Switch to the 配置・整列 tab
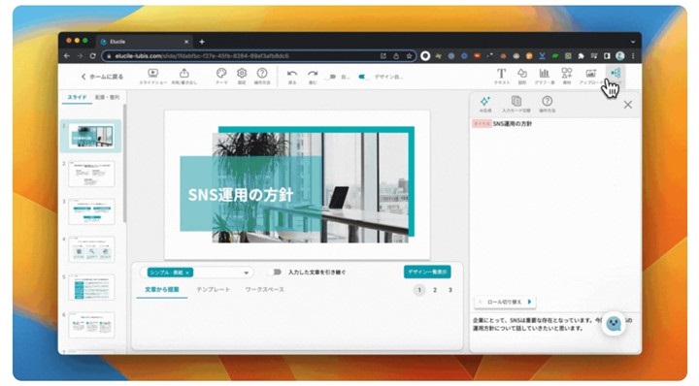Screen dimensions: 699x386 (x=107, y=97)
